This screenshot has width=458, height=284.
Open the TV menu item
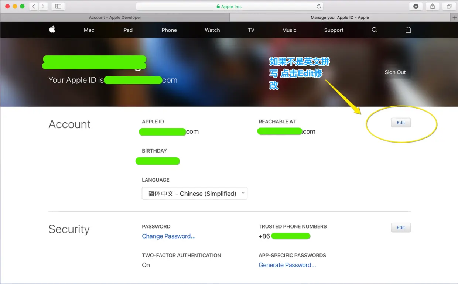point(251,30)
